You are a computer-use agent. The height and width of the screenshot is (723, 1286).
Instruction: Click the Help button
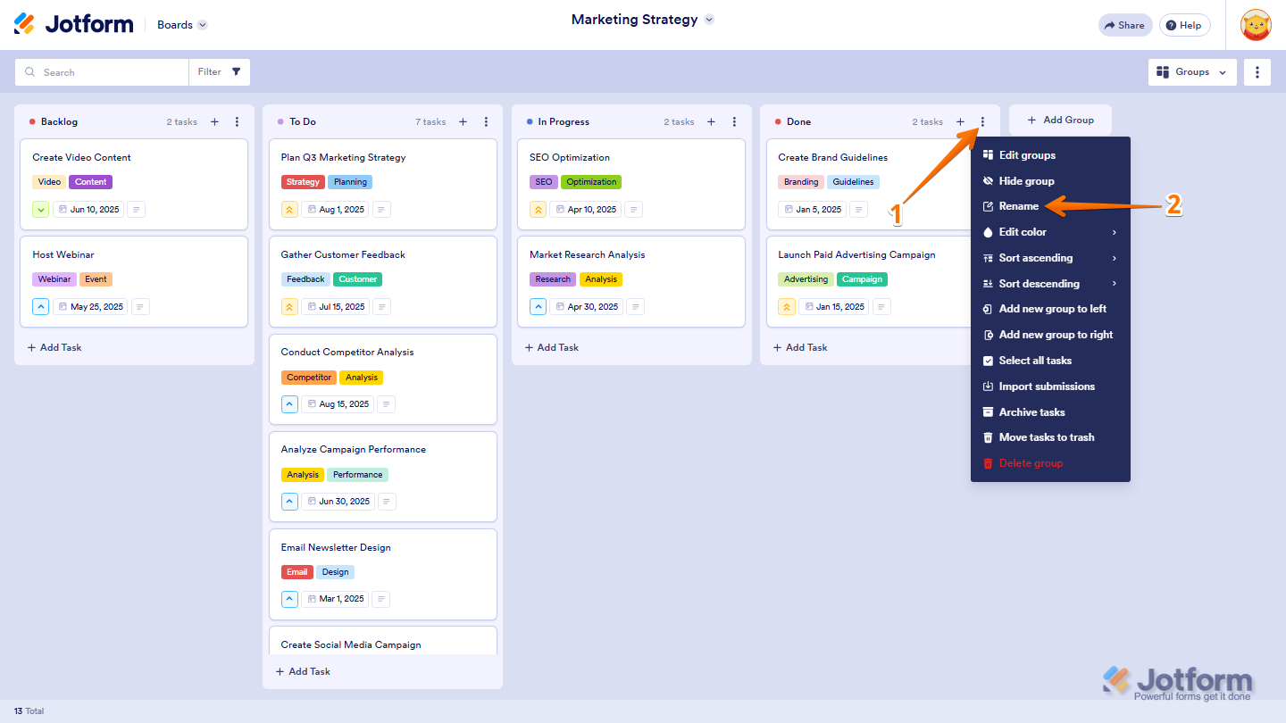pos(1184,25)
